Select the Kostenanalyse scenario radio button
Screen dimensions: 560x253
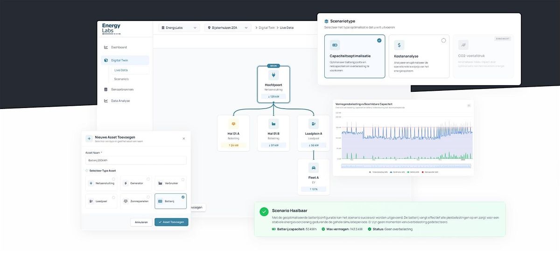[443, 41]
